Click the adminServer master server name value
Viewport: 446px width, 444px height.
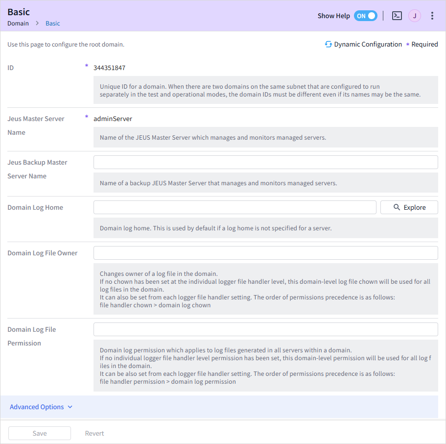[113, 119]
